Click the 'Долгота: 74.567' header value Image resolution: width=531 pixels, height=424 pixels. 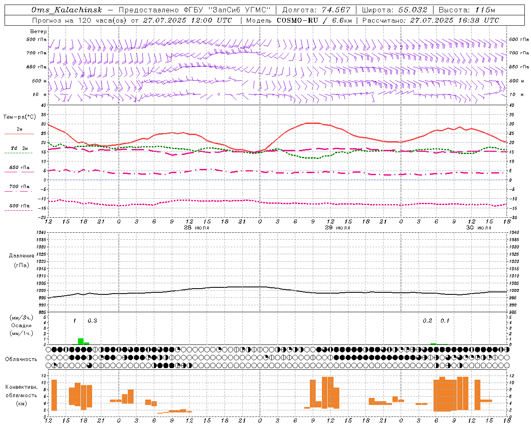pyautogui.click(x=316, y=10)
